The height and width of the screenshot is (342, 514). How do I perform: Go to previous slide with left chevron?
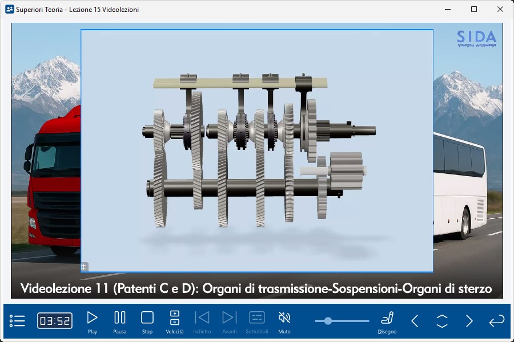pyautogui.click(x=415, y=321)
